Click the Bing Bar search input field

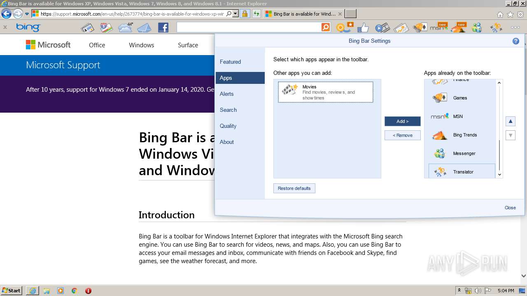pos(249,27)
